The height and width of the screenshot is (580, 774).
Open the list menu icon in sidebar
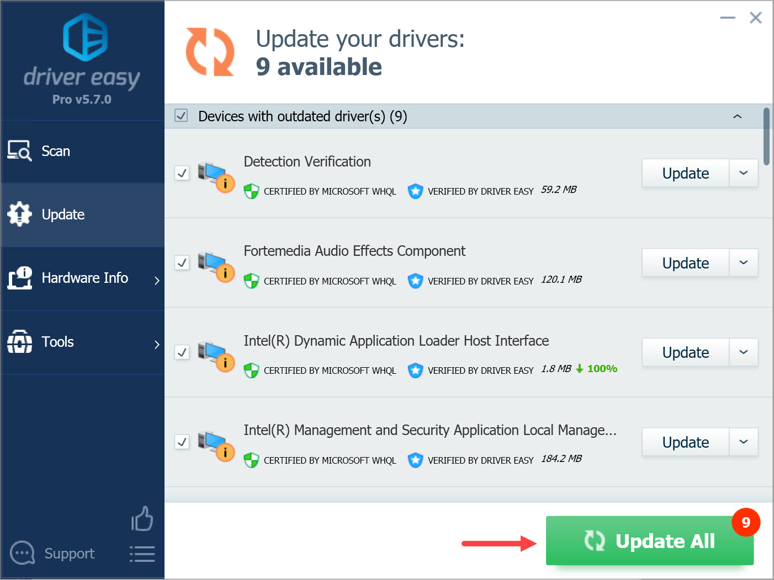[142, 554]
